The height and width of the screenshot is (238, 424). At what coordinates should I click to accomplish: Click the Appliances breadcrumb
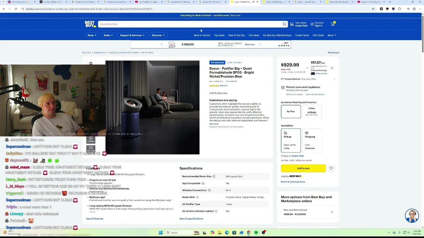coord(100,53)
